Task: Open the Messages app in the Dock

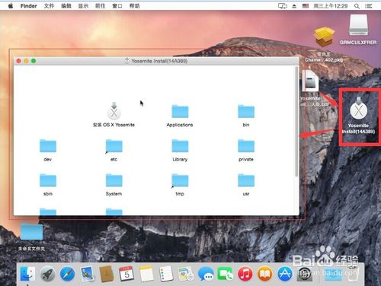Action: pos(205,274)
